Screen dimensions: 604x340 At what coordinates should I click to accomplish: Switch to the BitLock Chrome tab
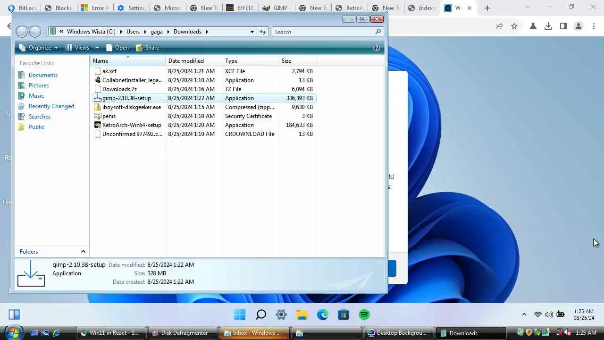click(22, 8)
